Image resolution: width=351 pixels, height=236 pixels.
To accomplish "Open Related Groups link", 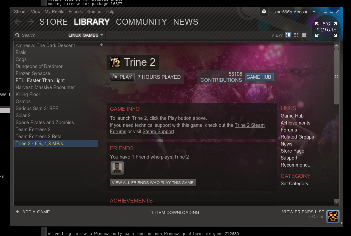I will 297,137.
